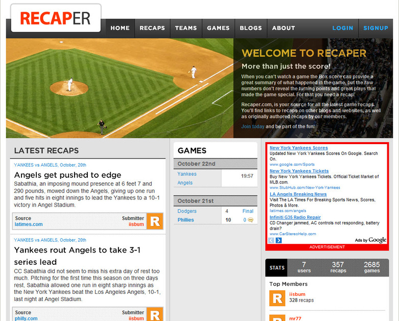Click the next ads arrow
399x321 pixels.
[x=278, y=240]
